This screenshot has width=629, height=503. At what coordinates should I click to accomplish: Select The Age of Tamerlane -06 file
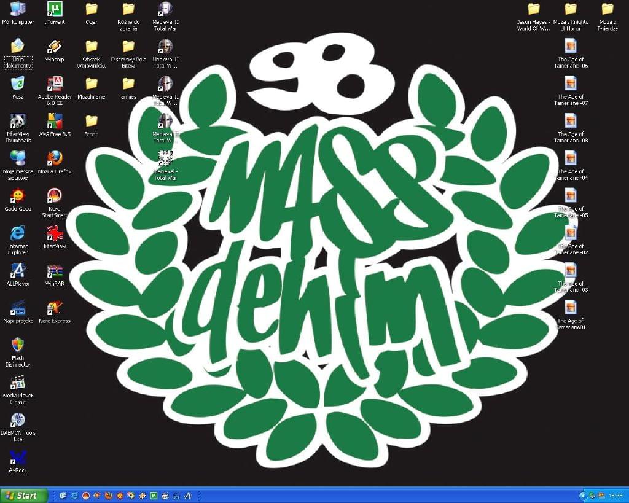(x=571, y=47)
